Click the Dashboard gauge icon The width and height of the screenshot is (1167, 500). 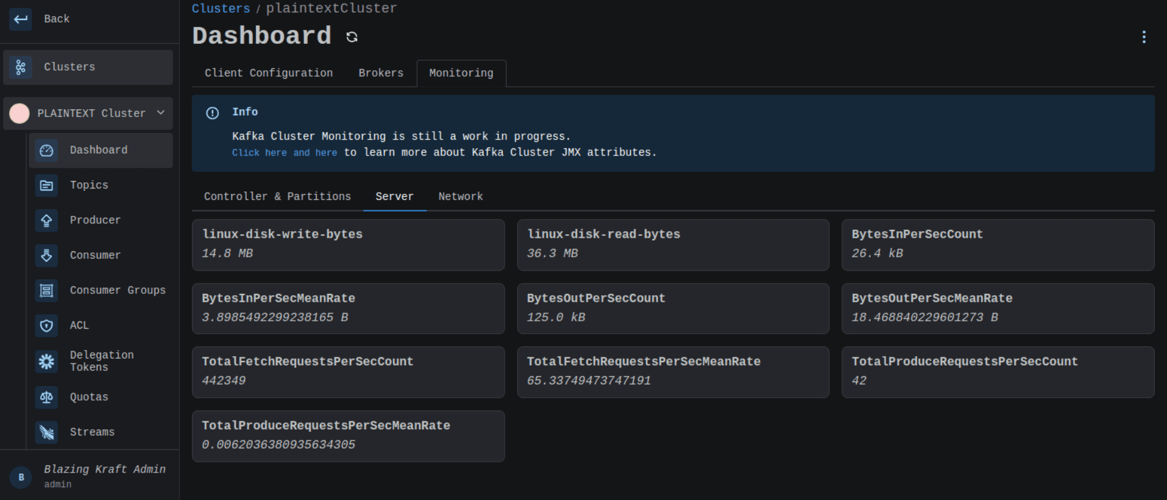click(x=46, y=151)
